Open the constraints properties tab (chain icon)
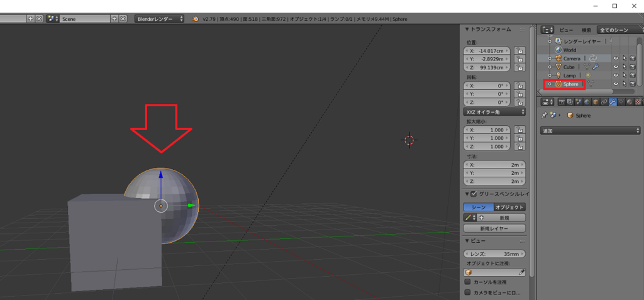644x300 pixels. [604, 102]
